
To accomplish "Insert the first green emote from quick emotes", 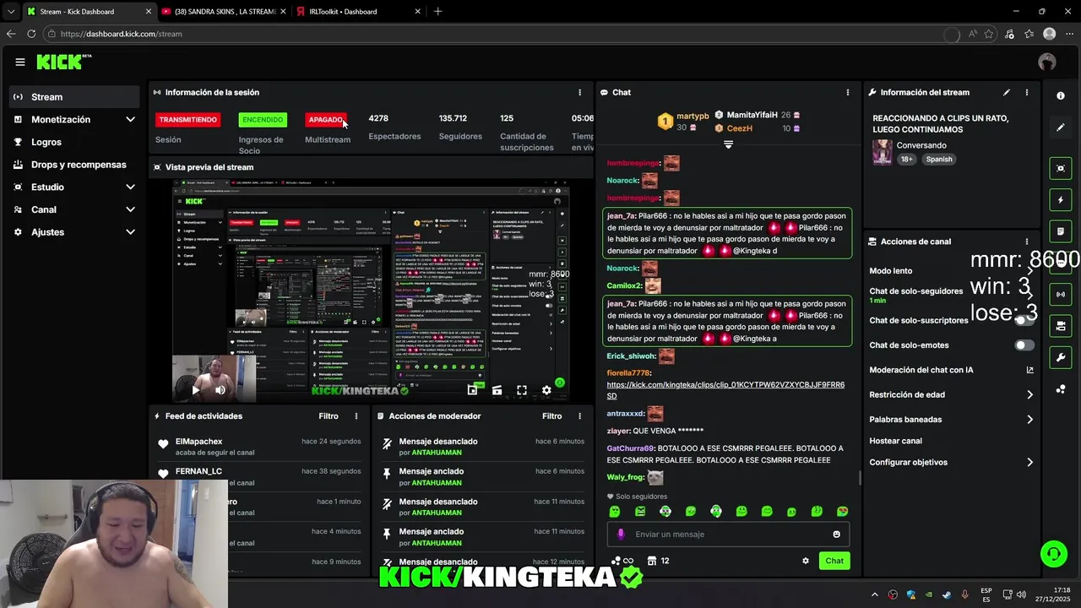I will pyautogui.click(x=615, y=512).
